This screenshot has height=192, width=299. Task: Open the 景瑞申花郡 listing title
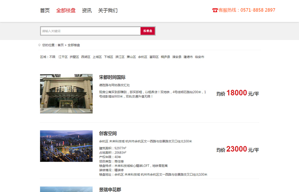click(110, 189)
